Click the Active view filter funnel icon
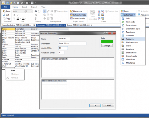 (x=139, y=15)
